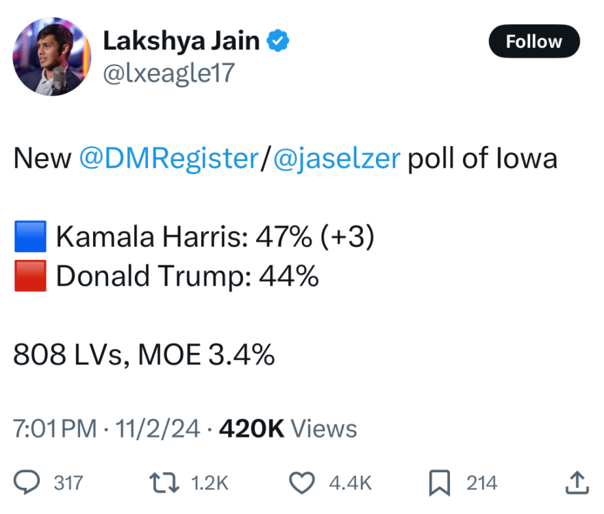This screenshot has width=604, height=514.
Task: Repost this tweet using the retweet icon
Action: pyautogui.click(x=165, y=482)
